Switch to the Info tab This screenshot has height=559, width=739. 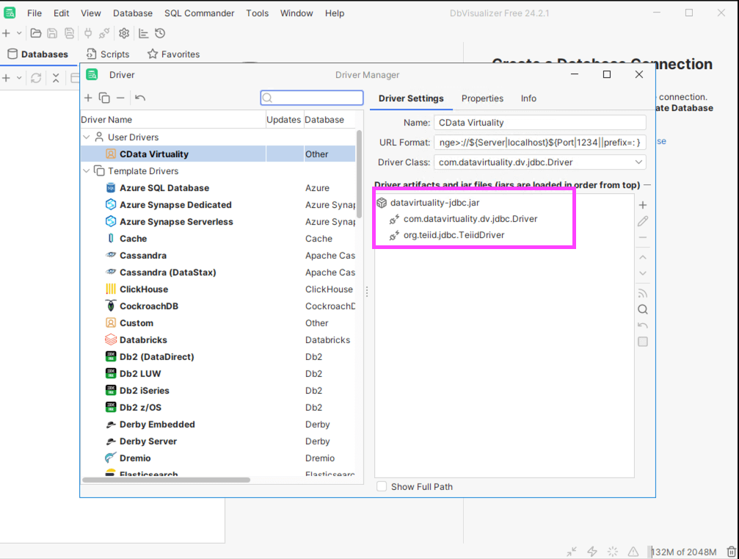click(x=528, y=98)
